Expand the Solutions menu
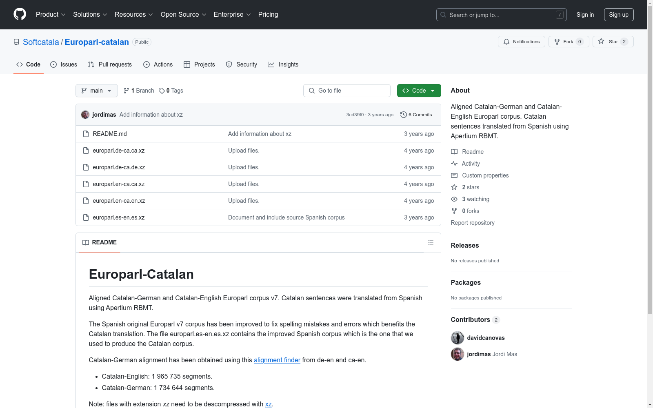This screenshot has height=408, width=653. coord(90,15)
